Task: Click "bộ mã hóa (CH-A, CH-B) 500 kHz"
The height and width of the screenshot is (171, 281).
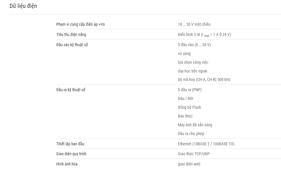Action: click(x=204, y=80)
